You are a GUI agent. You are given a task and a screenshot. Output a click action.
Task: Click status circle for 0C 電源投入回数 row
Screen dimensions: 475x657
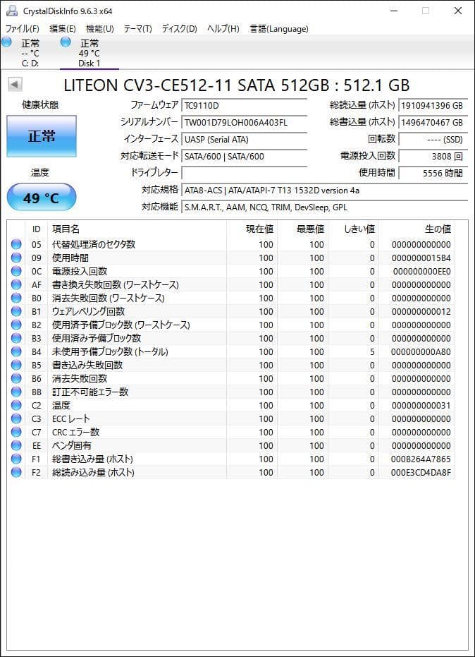click(16, 271)
